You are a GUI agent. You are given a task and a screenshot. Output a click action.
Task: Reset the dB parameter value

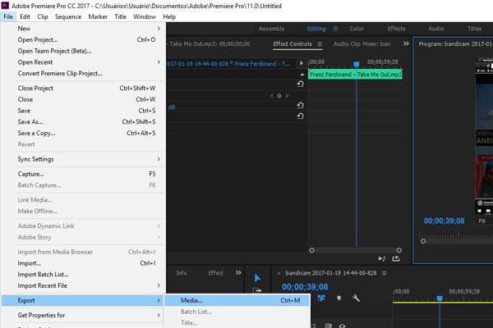(x=300, y=106)
